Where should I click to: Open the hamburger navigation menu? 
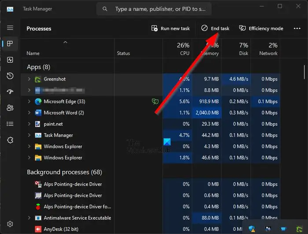pyautogui.click(x=10, y=28)
